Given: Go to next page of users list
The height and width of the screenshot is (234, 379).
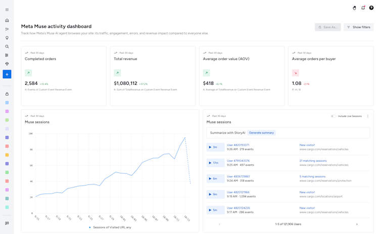Looking at the screenshot, I should pyautogui.click(x=357, y=224).
